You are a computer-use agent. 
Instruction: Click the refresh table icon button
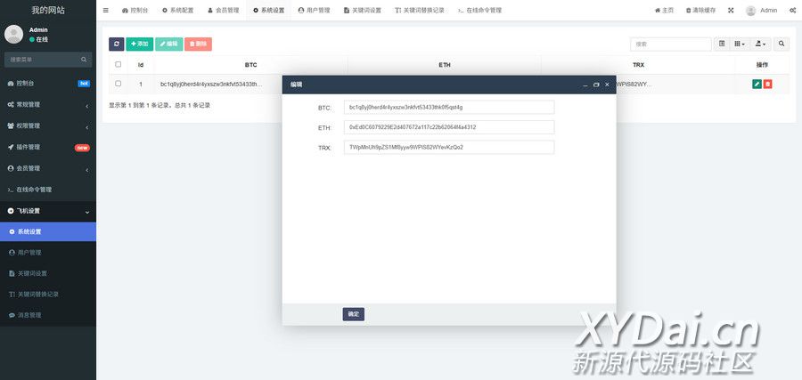click(x=116, y=44)
